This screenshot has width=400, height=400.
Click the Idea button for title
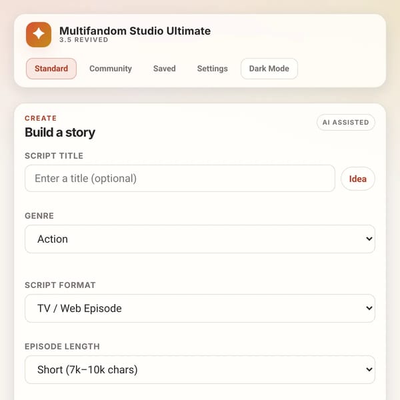click(357, 179)
